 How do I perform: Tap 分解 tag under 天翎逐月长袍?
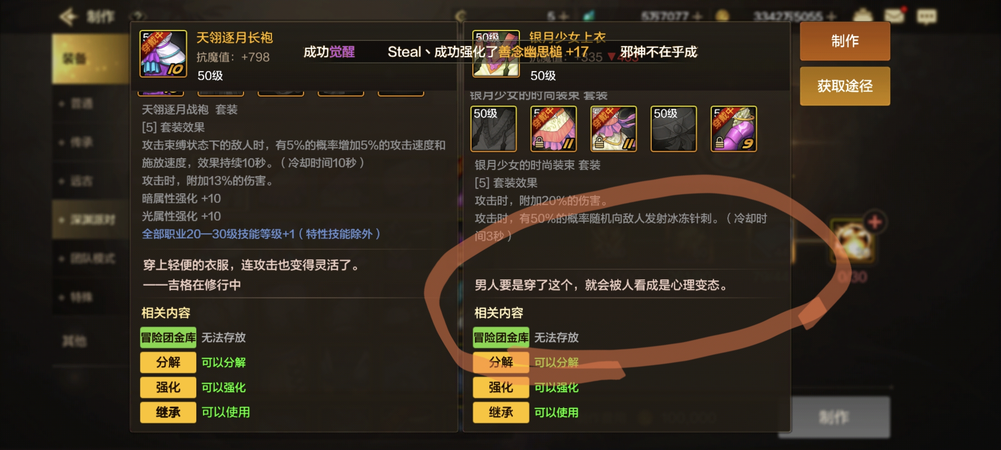[x=168, y=362]
